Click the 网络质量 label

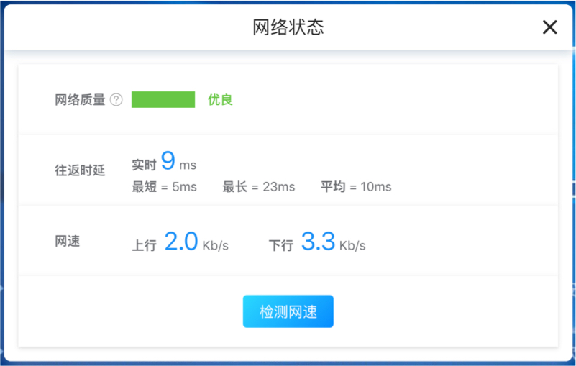point(80,100)
